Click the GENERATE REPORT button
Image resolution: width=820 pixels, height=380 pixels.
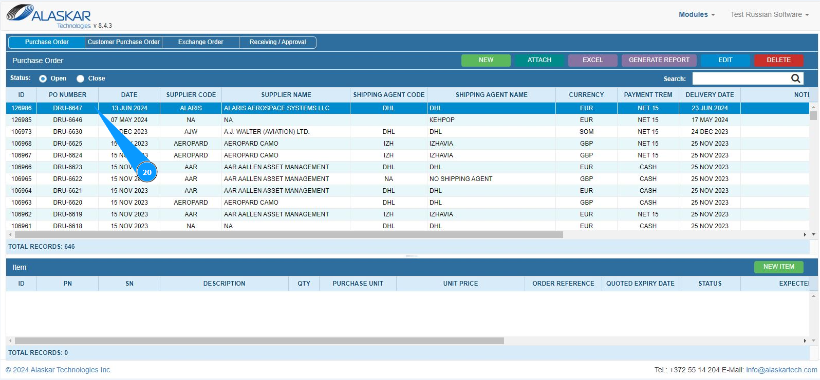tap(659, 60)
